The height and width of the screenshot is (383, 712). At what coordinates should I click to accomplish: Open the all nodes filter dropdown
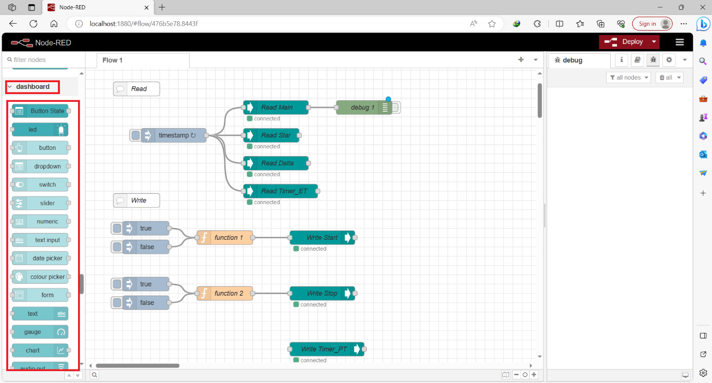tap(629, 78)
